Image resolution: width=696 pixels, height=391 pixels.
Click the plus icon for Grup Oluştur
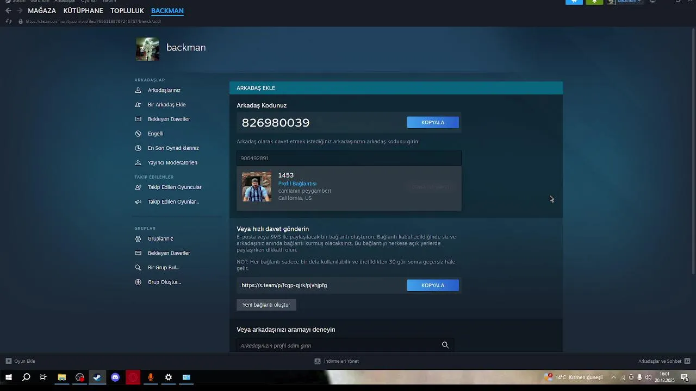[x=138, y=282]
